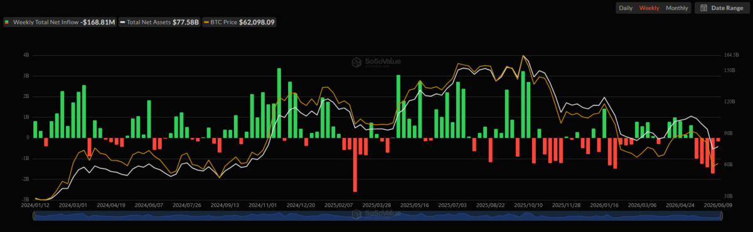
Task: Select the Weekly interval tab
Action: 649,8
